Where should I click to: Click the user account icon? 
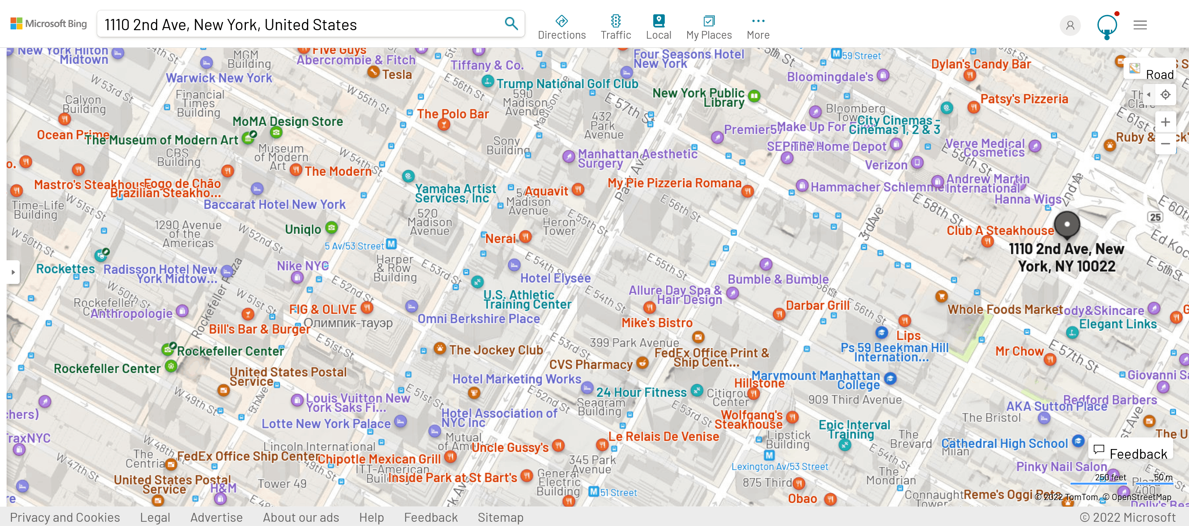[1070, 25]
